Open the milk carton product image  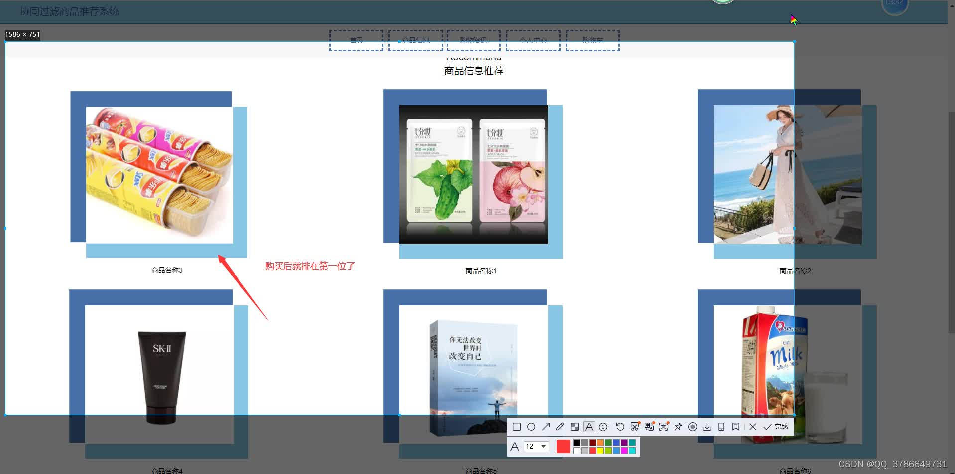(x=788, y=374)
